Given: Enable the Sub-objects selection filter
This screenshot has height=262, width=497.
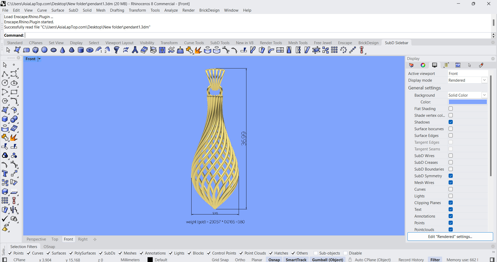Looking at the screenshot, I should 316,253.
